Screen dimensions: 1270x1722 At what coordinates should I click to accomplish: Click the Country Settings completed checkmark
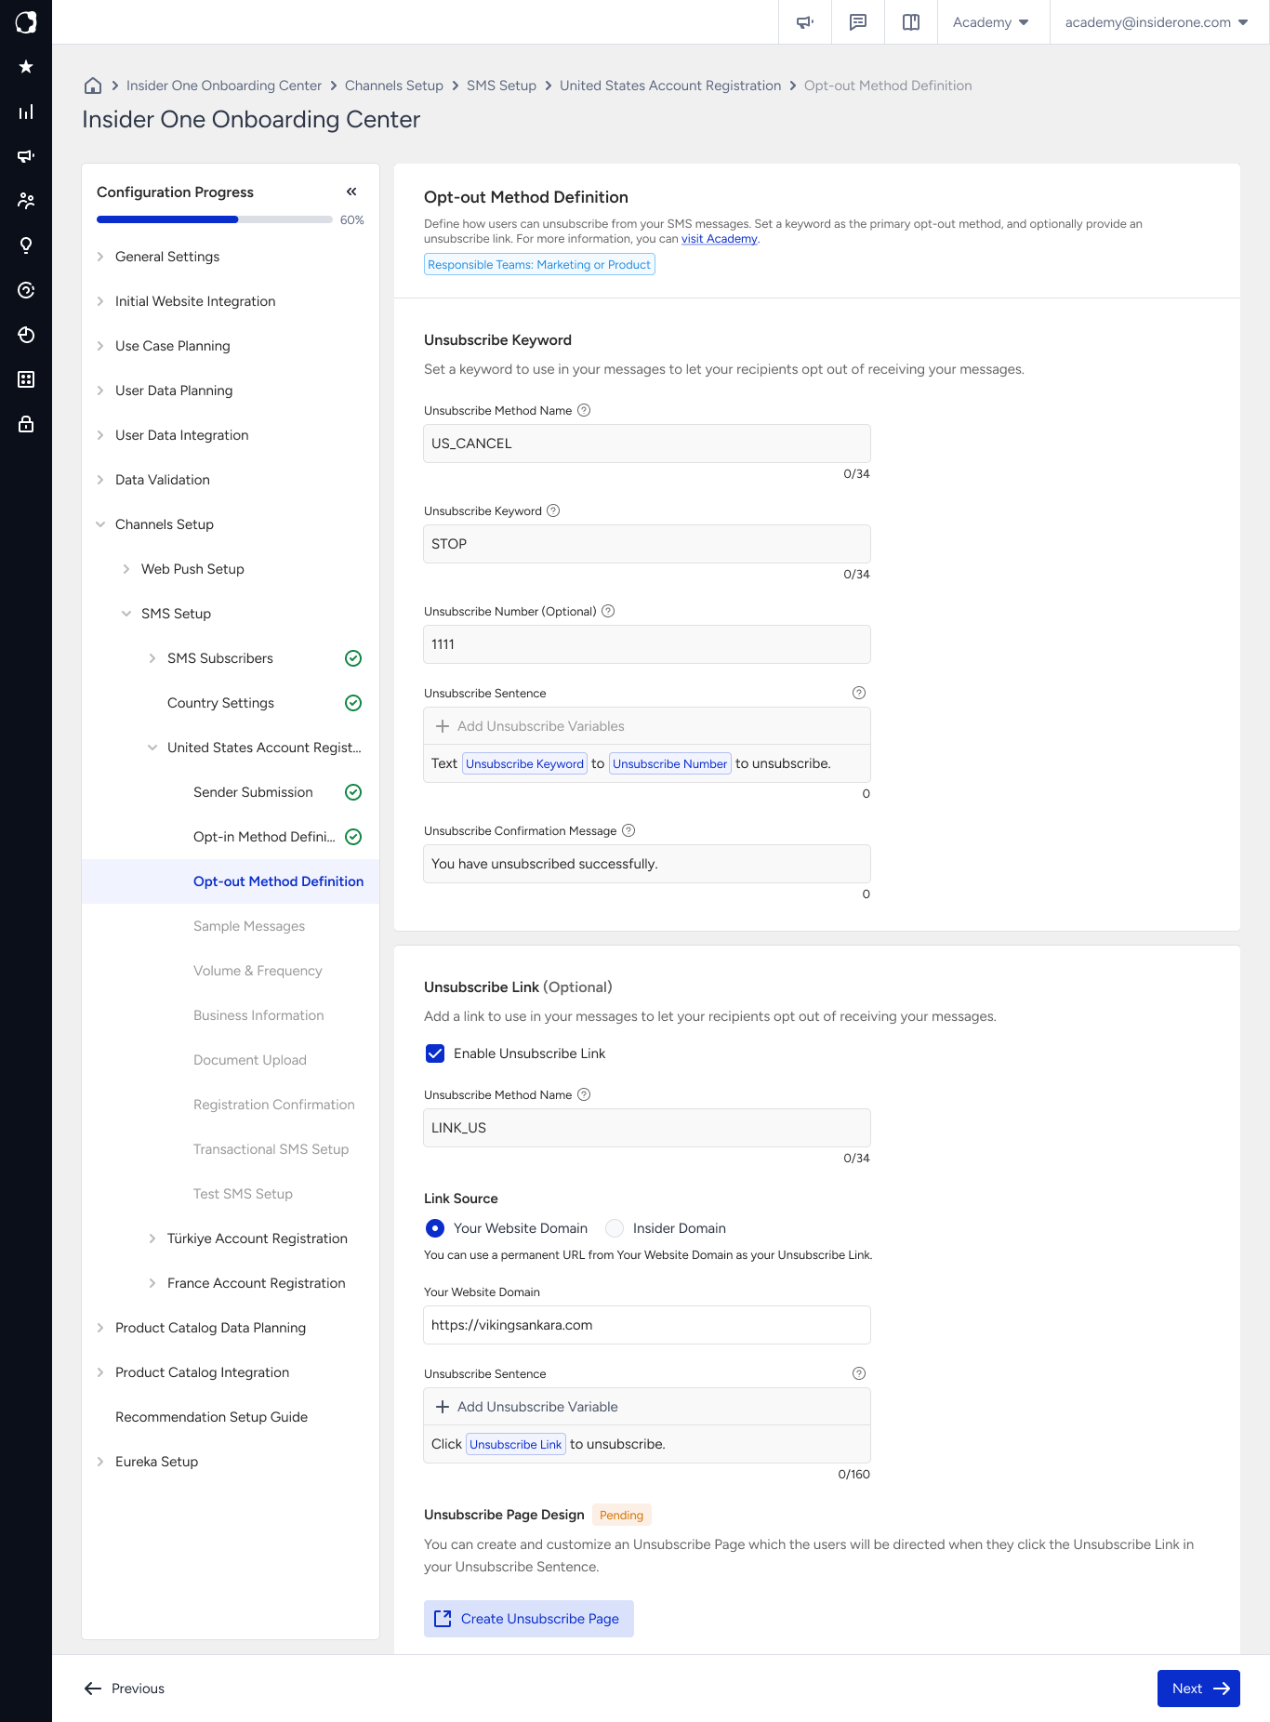pos(353,703)
